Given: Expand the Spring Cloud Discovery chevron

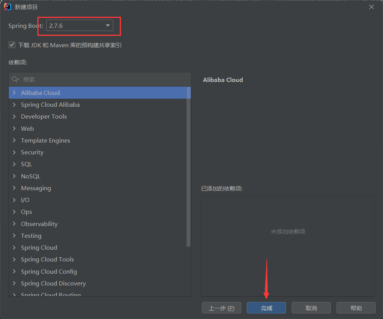Looking at the screenshot, I should coord(14,283).
